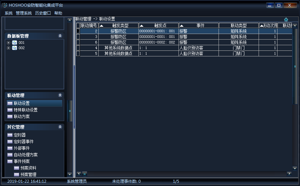The width and height of the screenshot is (300, 186).
Task: Open the 历史窗口 menu
Action: pos(43,13)
